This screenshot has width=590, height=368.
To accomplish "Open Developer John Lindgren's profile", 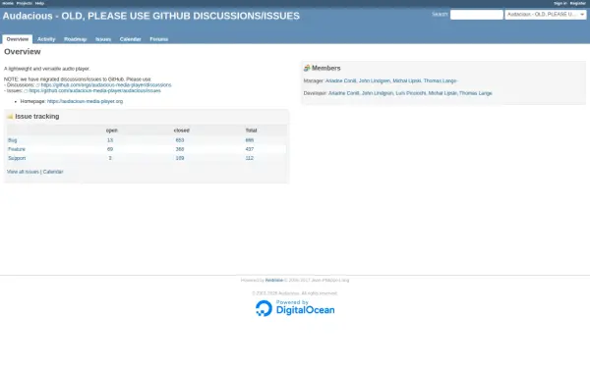I will pos(378,93).
